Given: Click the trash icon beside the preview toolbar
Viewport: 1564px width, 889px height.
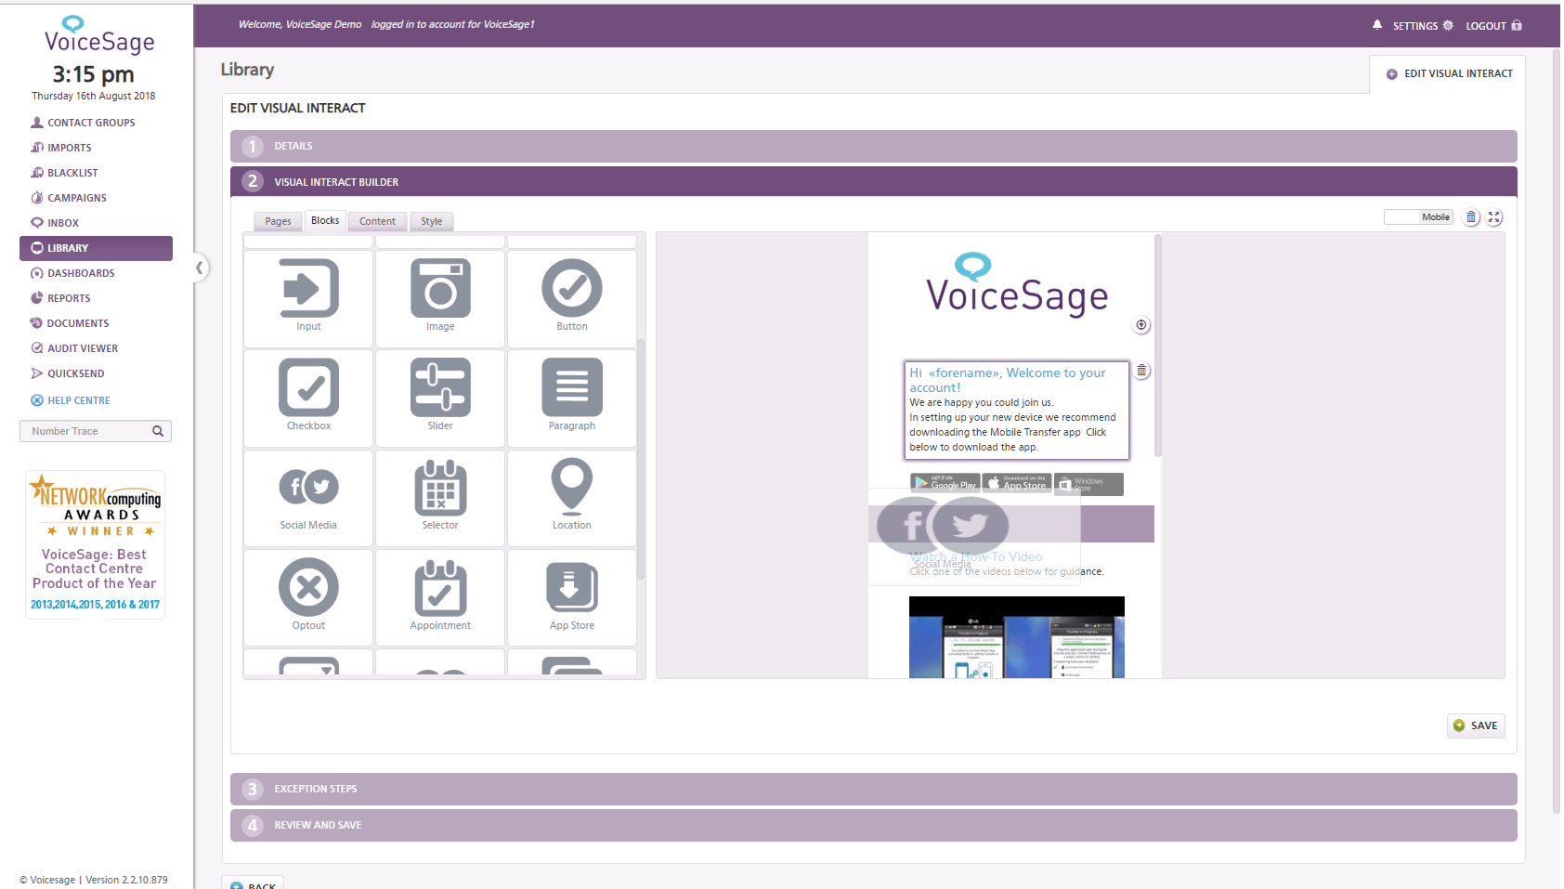Looking at the screenshot, I should point(1471,216).
